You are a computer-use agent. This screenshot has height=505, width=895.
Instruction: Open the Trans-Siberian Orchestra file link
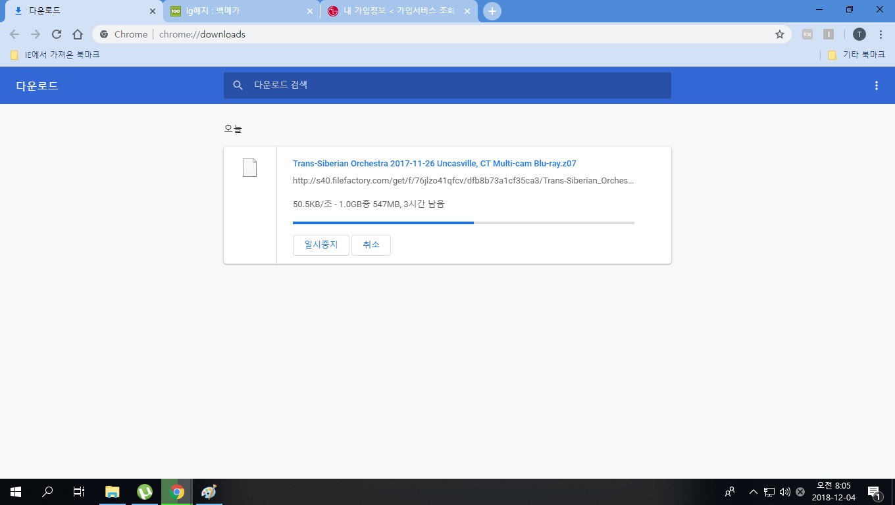point(434,163)
